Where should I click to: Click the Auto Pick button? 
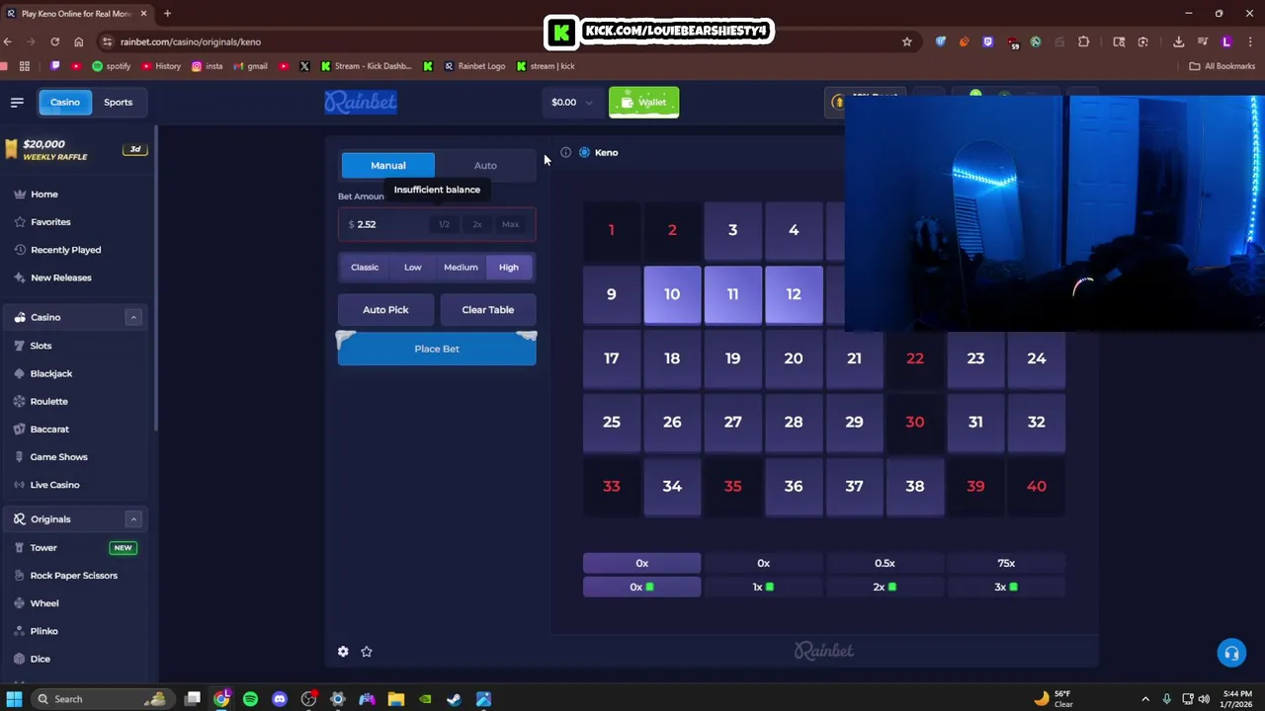click(385, 309)
